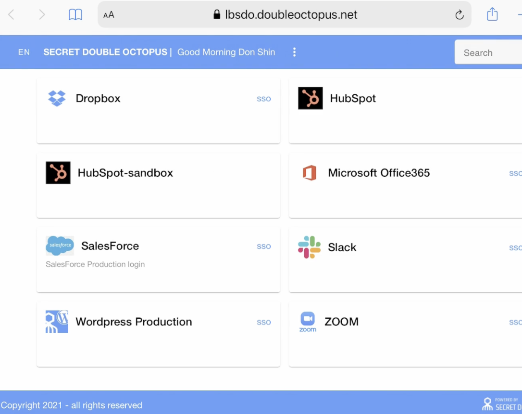
Task: Click the sso label on Slack card
Action: (515, 248)
